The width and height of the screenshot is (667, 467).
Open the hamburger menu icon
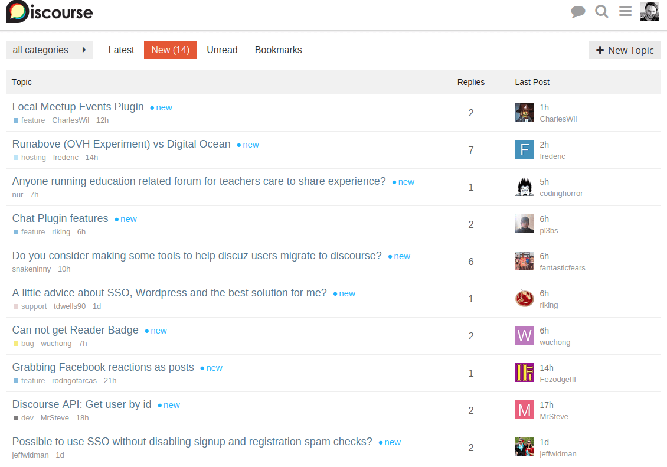pyautogui.click(x=625, y=11)
